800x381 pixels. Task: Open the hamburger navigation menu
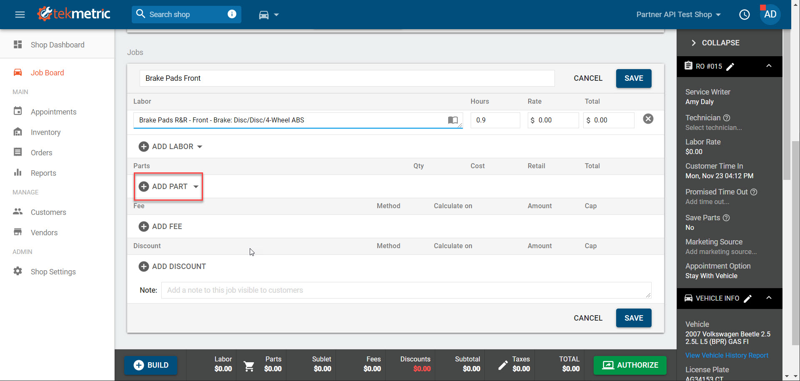20,15
